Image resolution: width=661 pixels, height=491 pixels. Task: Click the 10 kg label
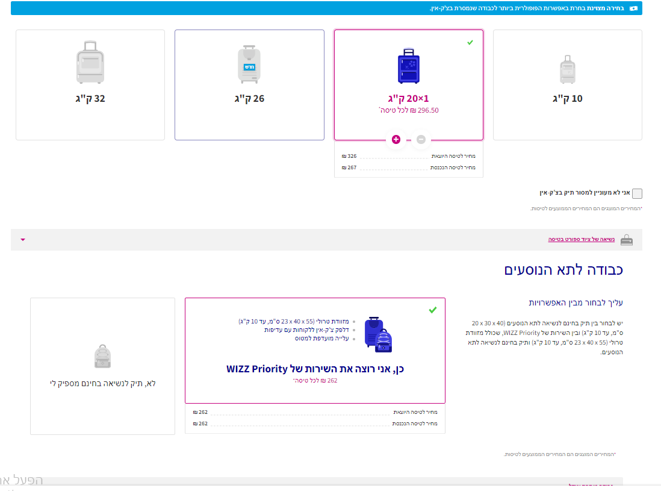point(568,99)
